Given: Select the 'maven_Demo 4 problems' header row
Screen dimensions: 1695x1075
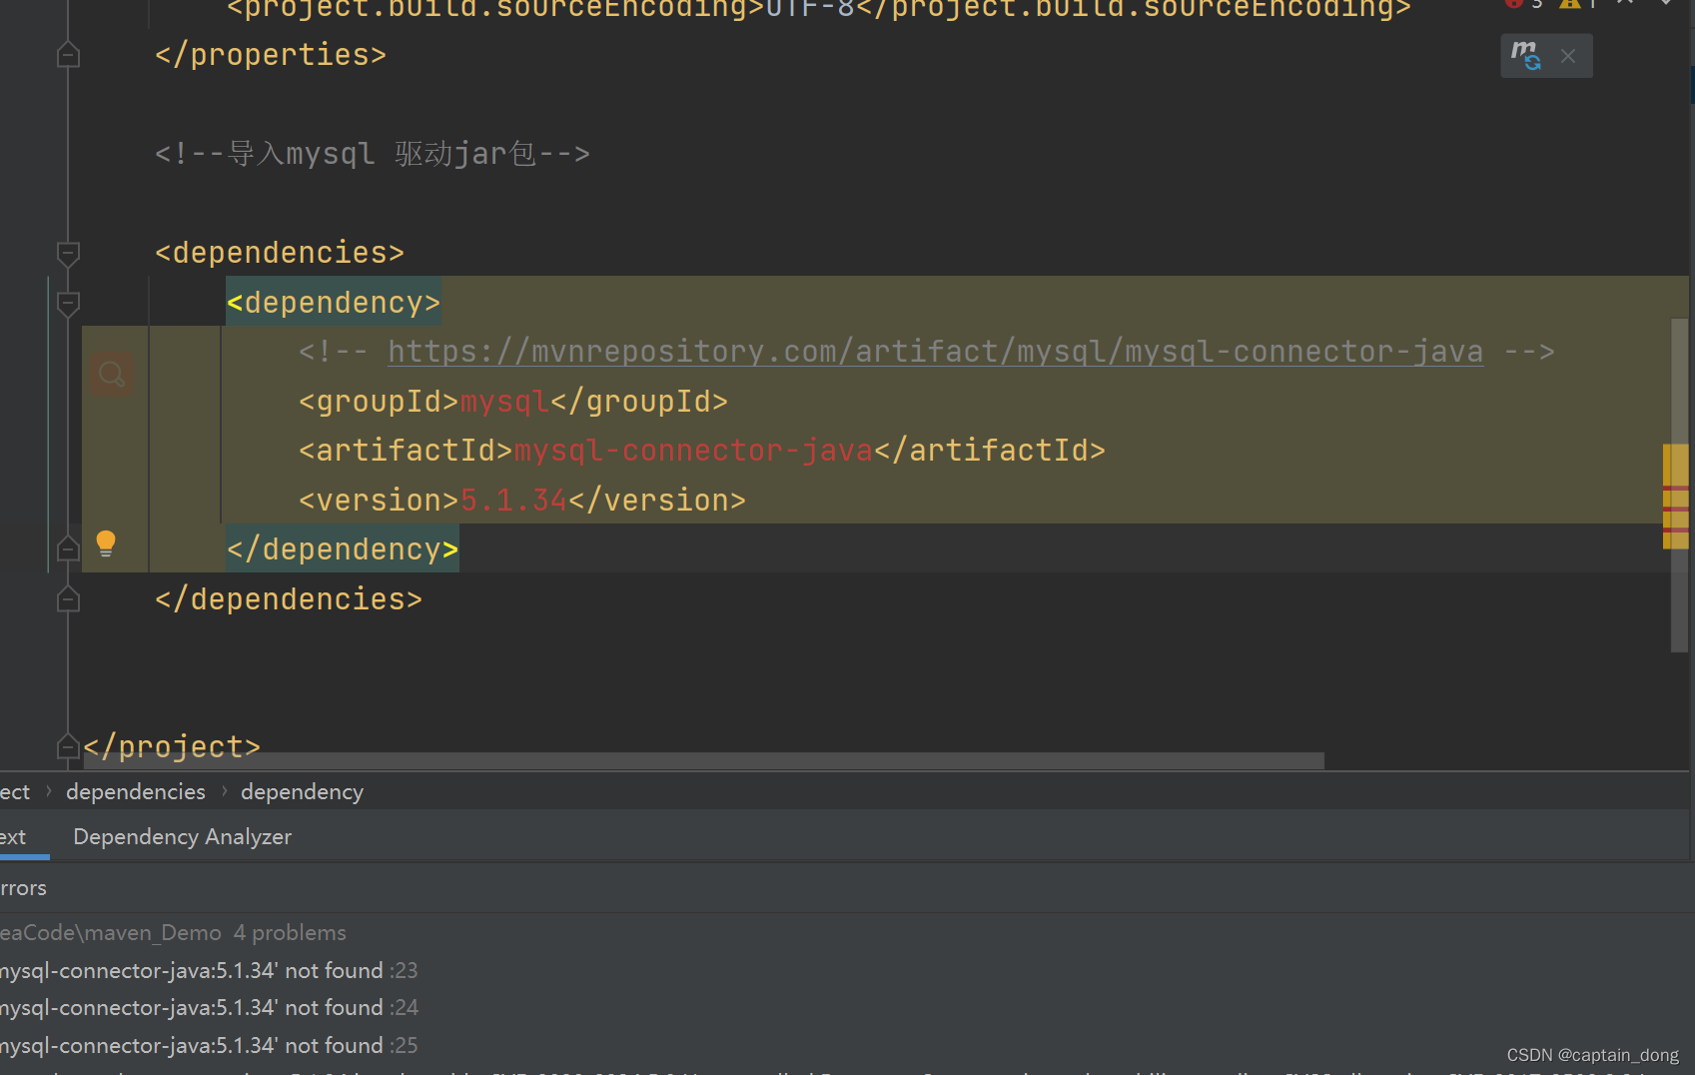Looking at the screenshot, I should click(170, 932).
